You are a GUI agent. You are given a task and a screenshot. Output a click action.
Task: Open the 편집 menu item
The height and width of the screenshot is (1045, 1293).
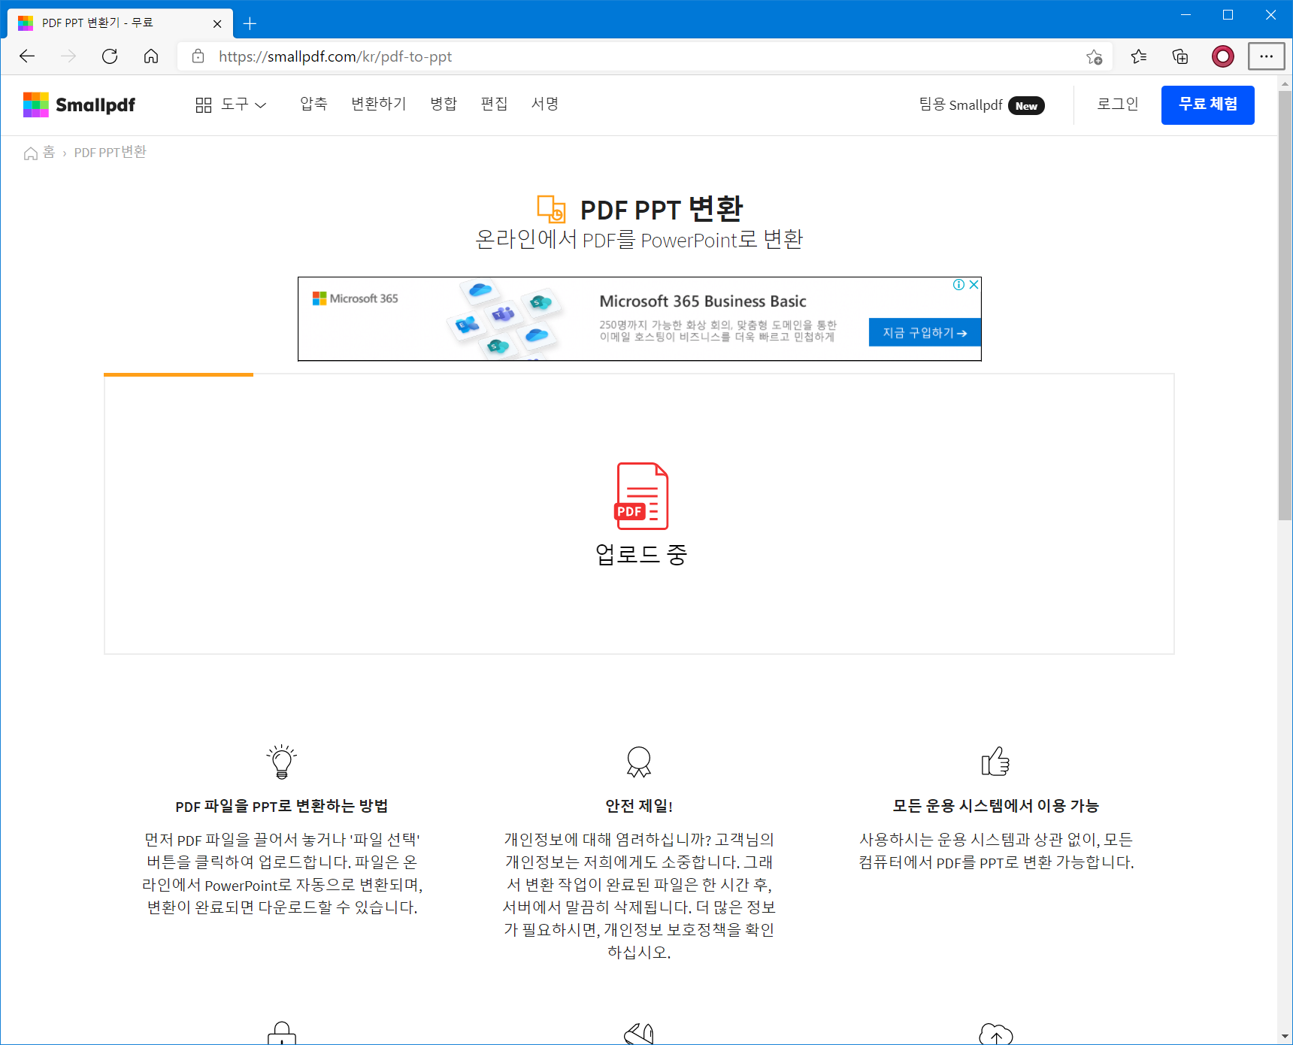point(494,104)
